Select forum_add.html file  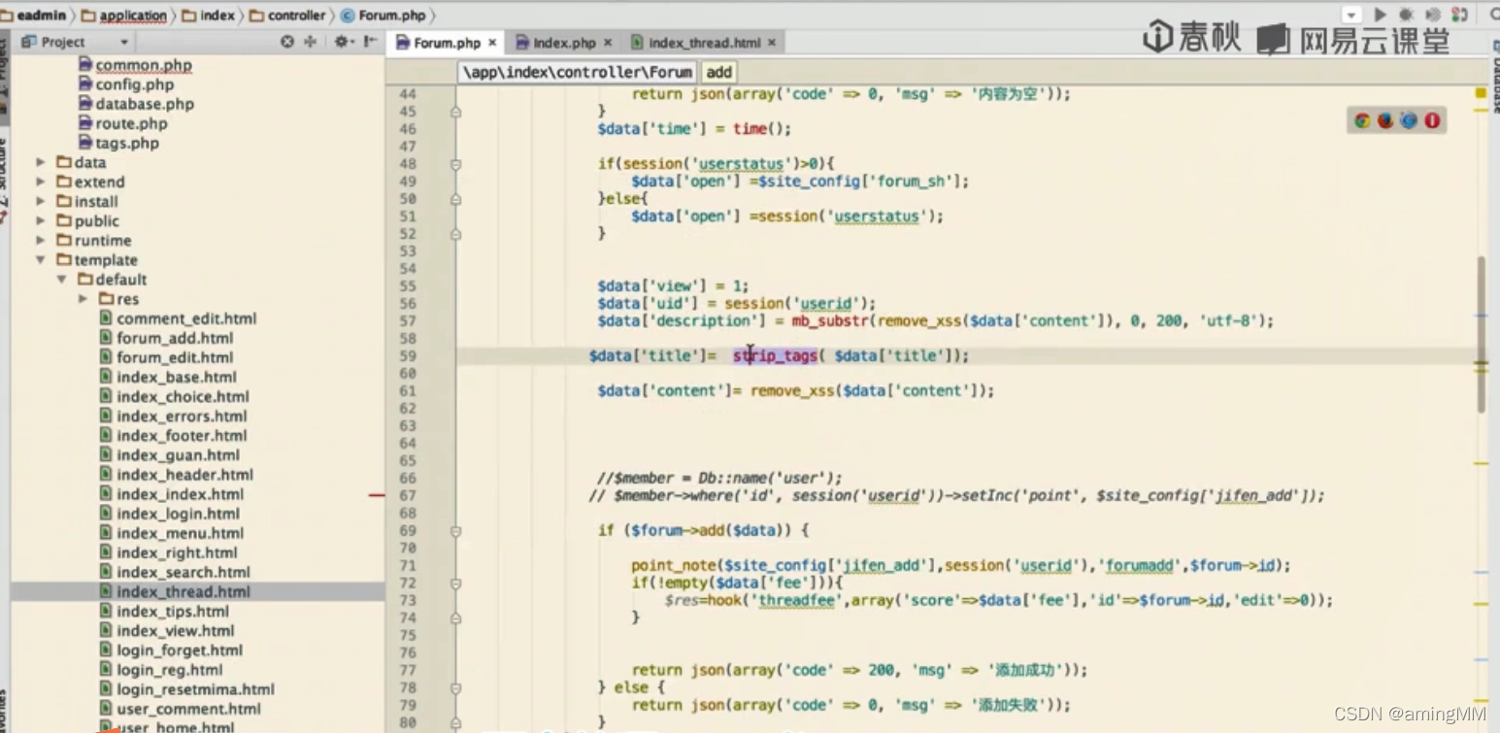[167, 338]
